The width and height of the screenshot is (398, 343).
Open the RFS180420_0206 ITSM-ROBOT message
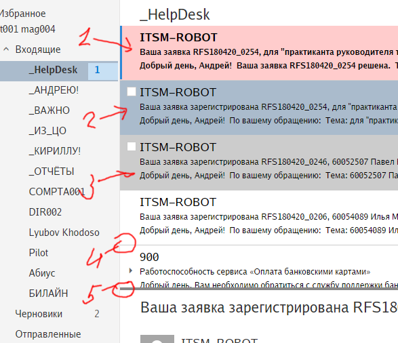coord(259,218)
